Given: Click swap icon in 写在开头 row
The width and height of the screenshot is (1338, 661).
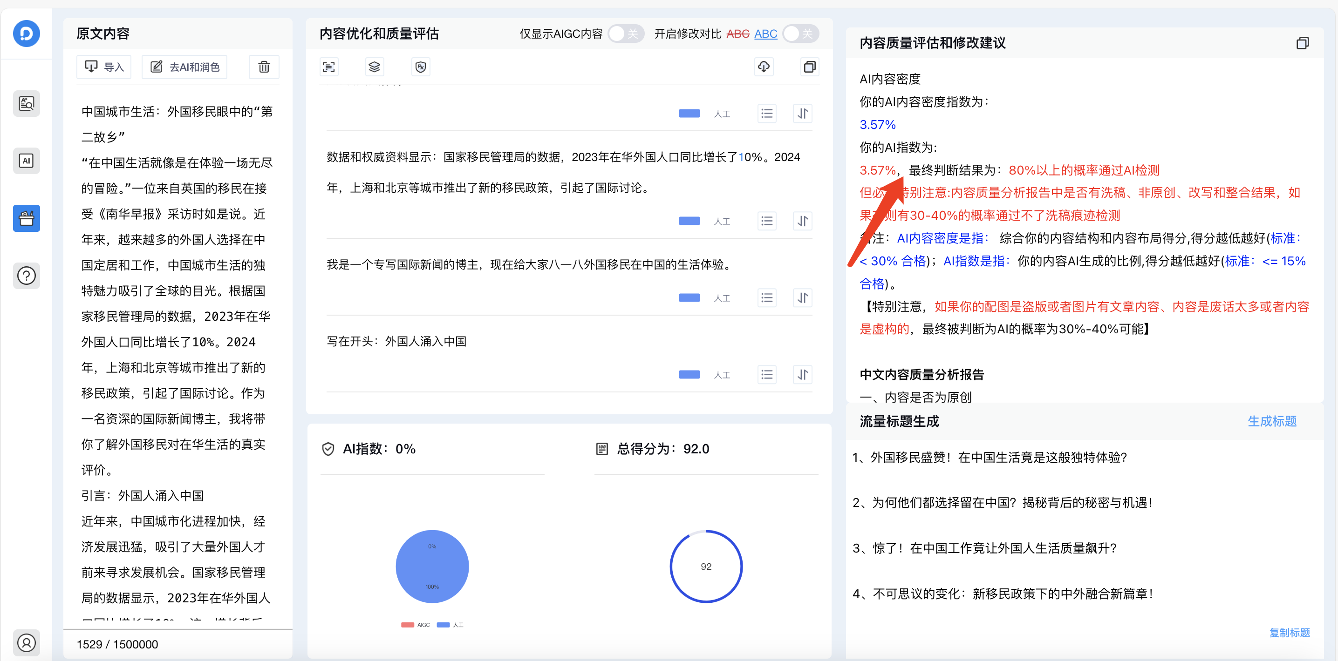Looking at the screenshot, I should tap(803, 375).
